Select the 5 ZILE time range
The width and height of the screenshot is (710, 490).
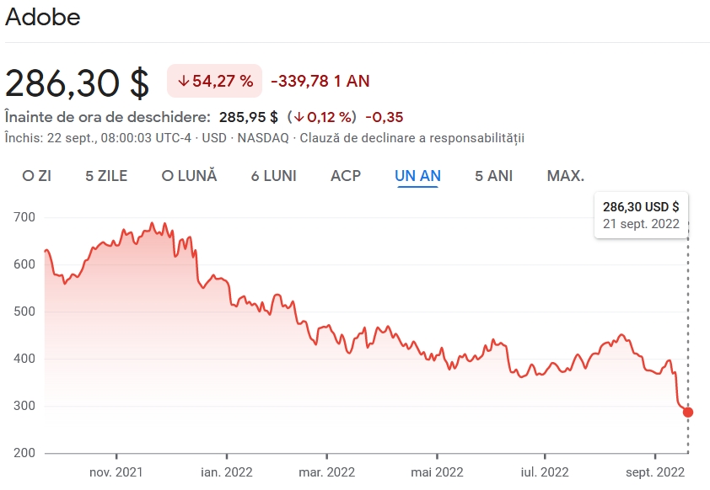pyautogui.click(x=106, y=176)
